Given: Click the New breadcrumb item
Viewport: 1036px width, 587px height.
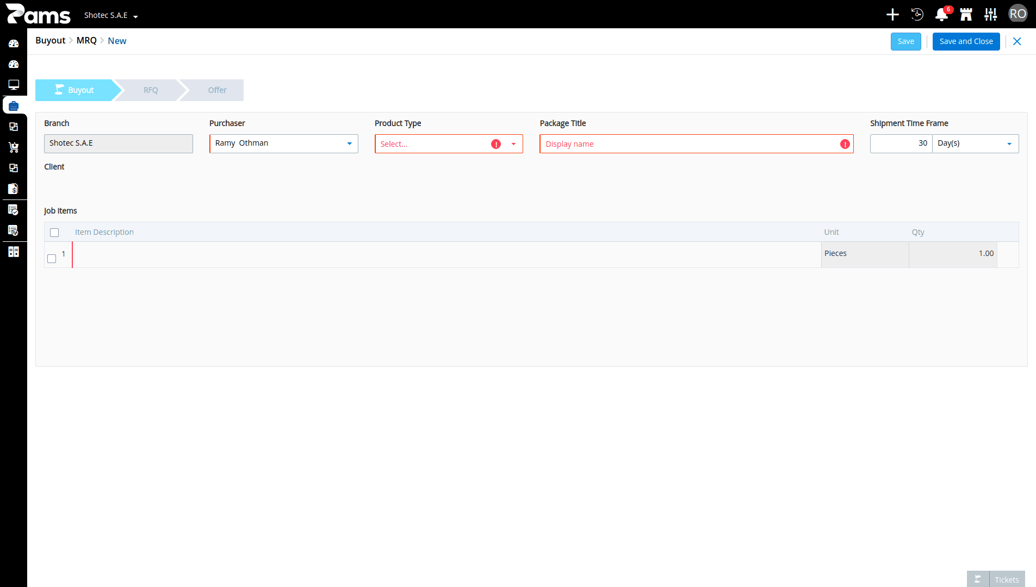Looking at the screenshot, I should point(117,41).
